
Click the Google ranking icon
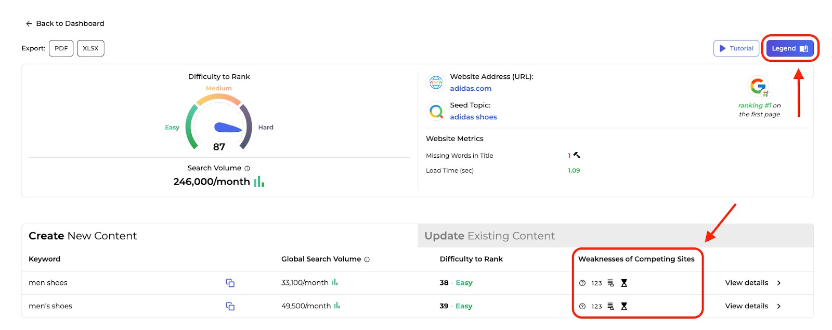759,87
